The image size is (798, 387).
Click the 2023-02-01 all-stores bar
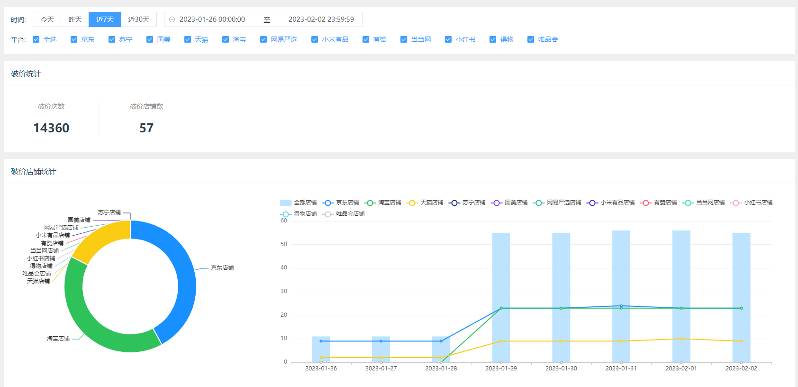point(681,296)
